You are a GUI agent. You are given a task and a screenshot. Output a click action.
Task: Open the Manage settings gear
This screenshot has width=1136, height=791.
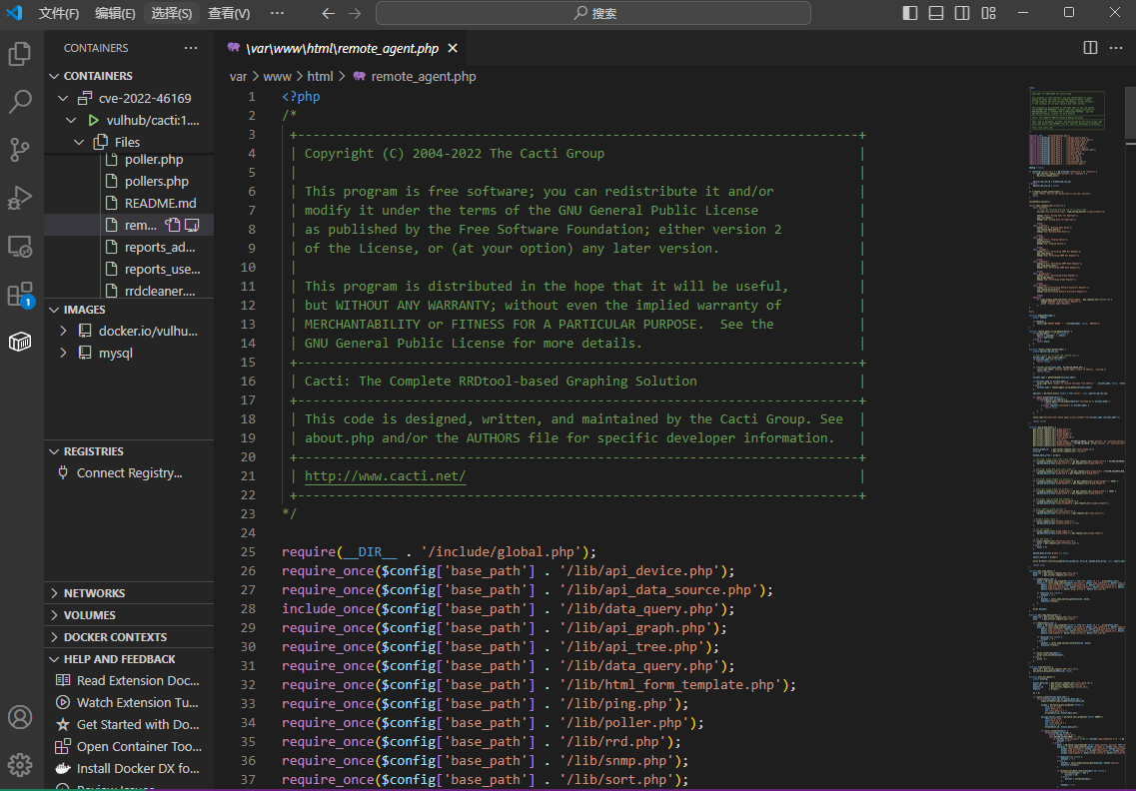[20, 765]
